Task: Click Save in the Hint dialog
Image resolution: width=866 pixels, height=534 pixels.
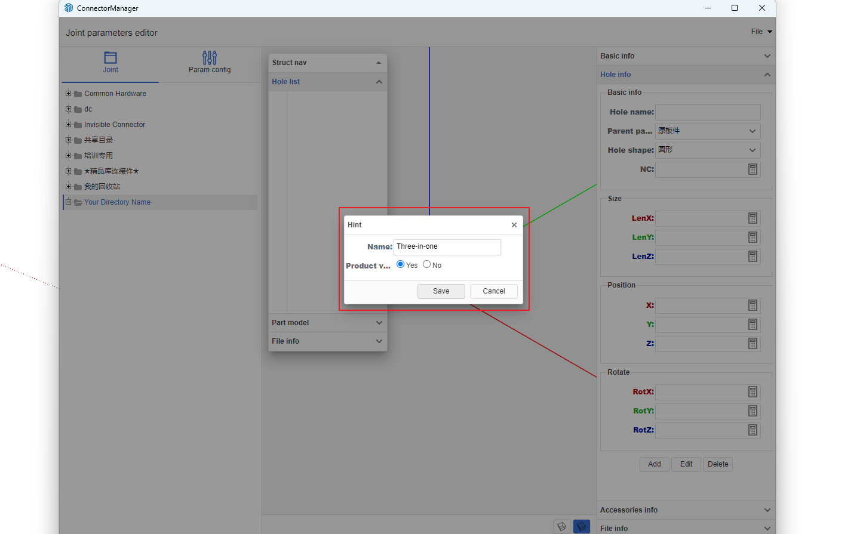Action: pyautogui.click(x=441, y=291)
